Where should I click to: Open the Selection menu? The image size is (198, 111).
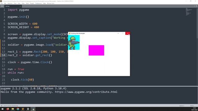point(10,3)
